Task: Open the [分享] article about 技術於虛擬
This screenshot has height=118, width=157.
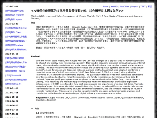Action: coord(16,80)
